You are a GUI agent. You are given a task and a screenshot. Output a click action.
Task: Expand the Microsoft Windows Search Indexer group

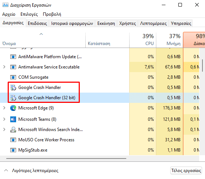point(4,130)
